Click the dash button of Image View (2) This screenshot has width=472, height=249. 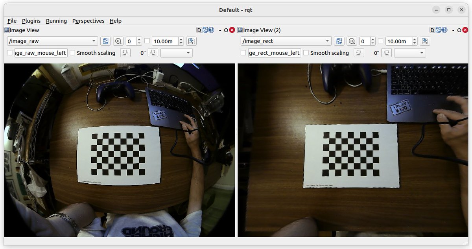[x=454, y=30]
